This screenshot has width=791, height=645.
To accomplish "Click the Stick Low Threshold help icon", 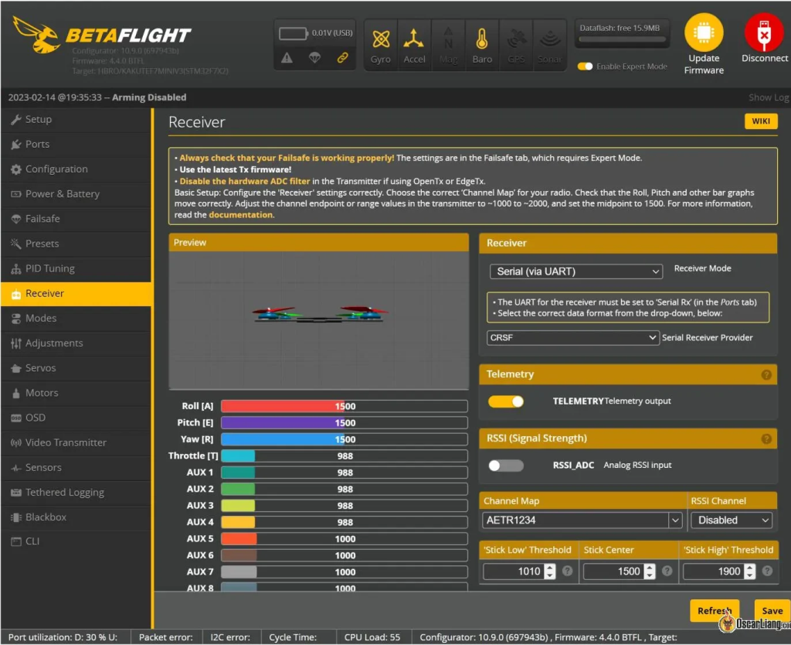I will pos(568,572).
